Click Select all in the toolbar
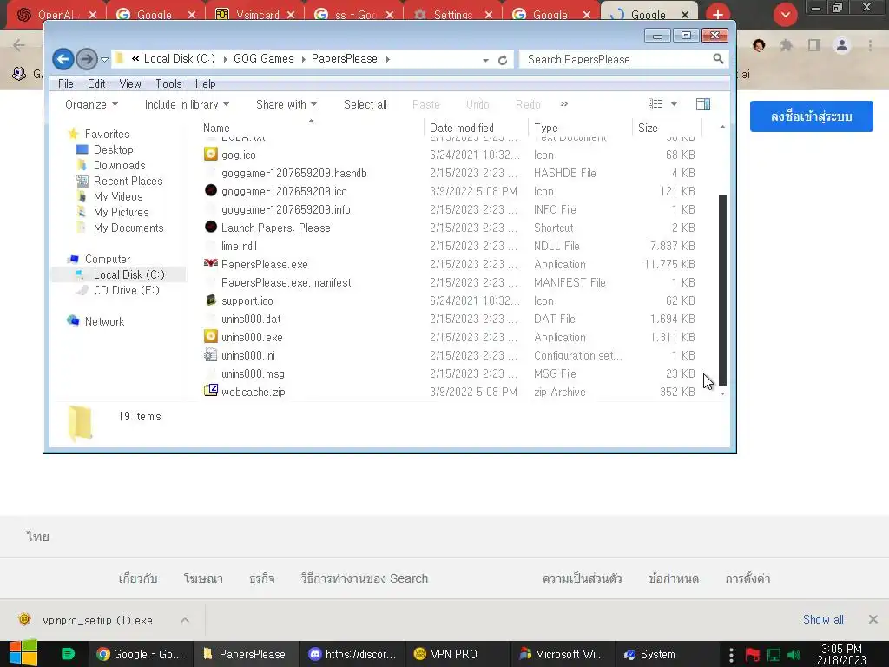This screenshot has height=667, width=889. 365,104
